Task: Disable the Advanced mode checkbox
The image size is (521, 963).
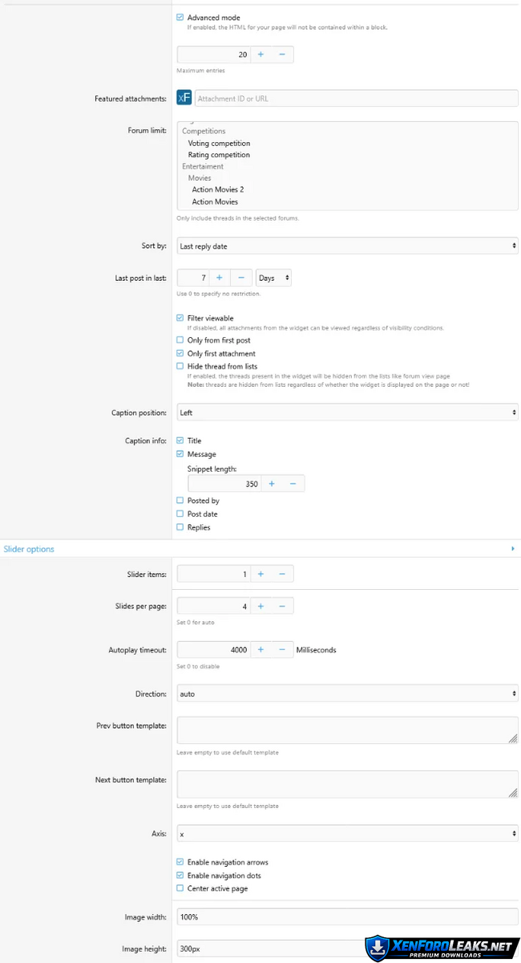Action: pos(180,18)
